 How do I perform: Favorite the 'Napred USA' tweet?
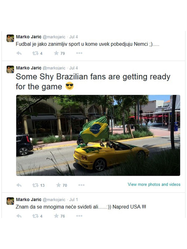click(x=56, y=216)
